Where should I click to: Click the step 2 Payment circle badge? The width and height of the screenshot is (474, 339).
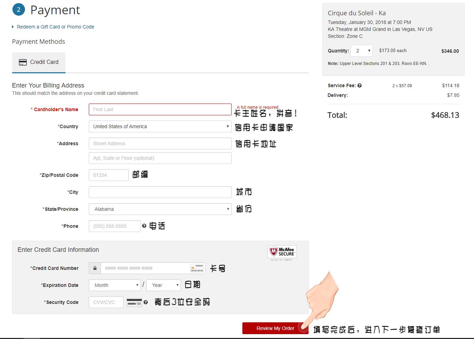pos(19,10)
